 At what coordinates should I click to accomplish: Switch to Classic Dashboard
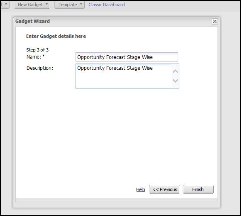pos(107,5)
